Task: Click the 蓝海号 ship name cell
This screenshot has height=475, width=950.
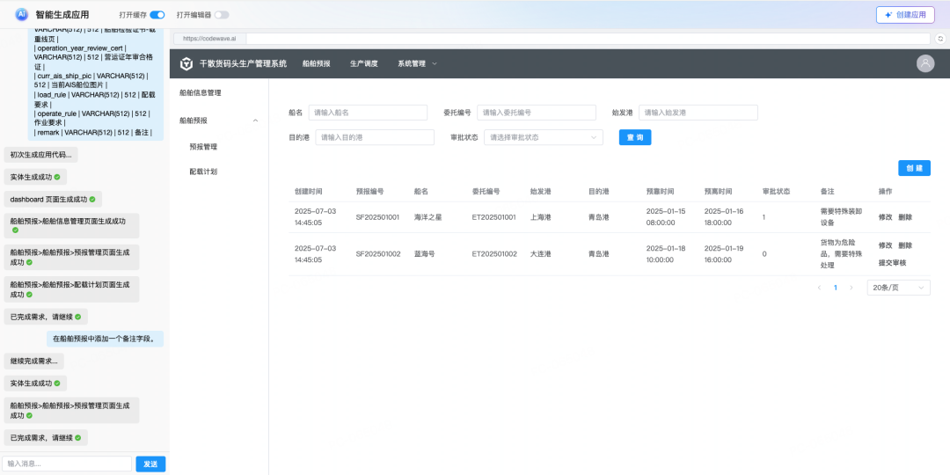Action: point(425,254)
